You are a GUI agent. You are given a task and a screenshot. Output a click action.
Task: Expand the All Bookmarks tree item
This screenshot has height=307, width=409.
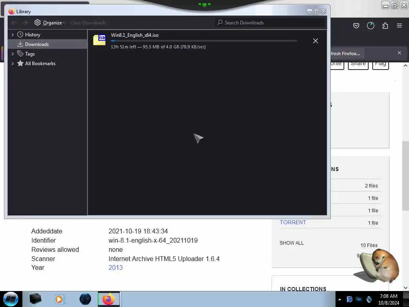(12, 64)
